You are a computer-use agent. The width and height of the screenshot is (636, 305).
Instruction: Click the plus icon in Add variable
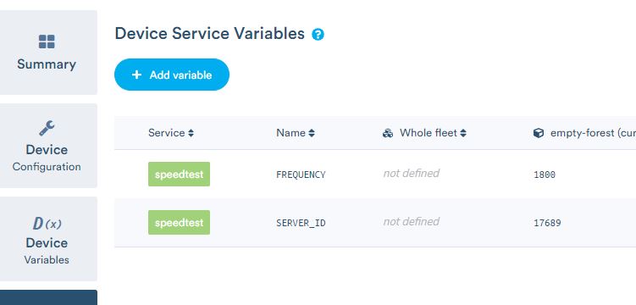point(136,75)
